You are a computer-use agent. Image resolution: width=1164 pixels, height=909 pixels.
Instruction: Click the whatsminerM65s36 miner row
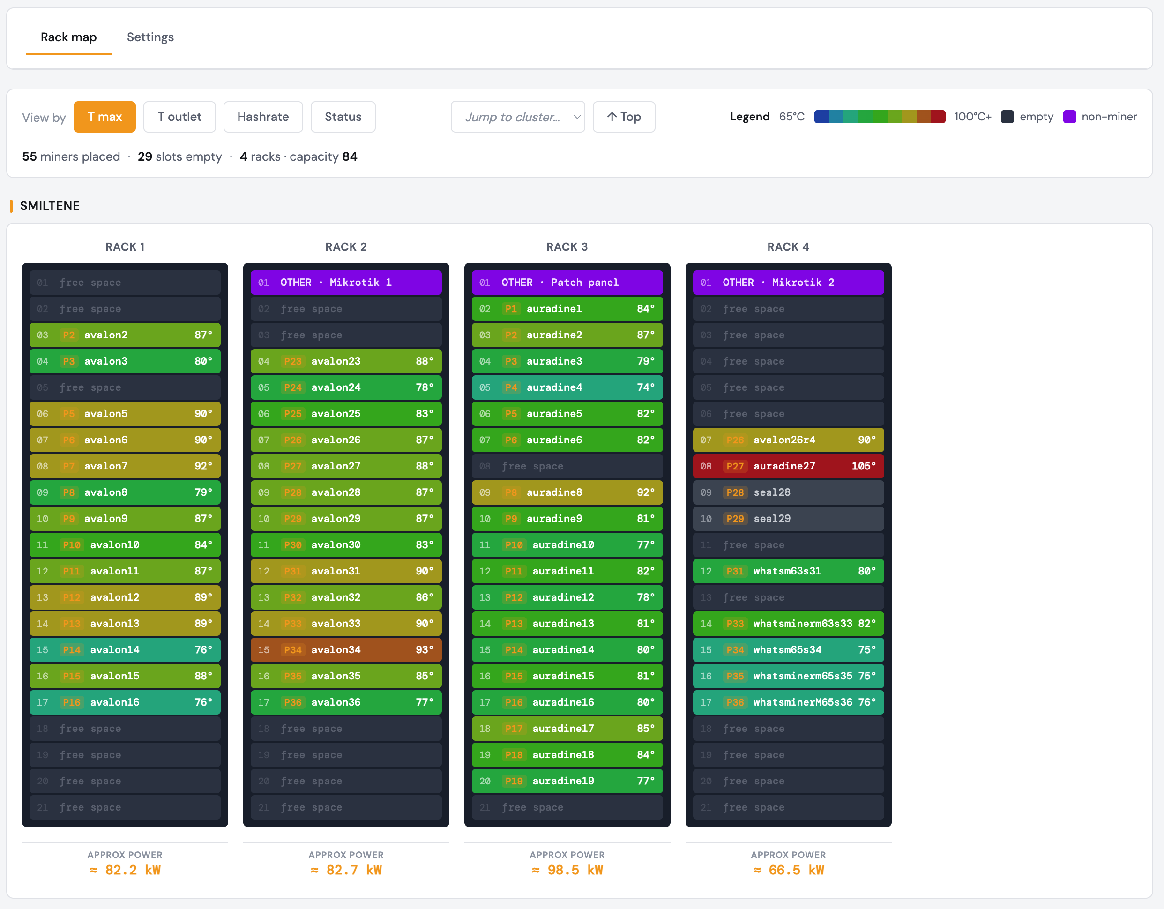[x=788, y=702]
